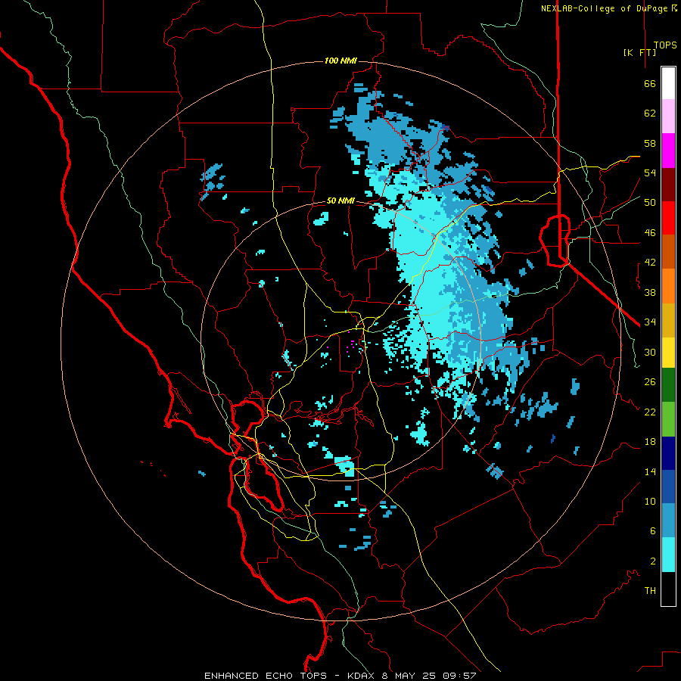681x681 pixels.
Task: Click the [K FT] units label
Action: (x=639, y=52)
